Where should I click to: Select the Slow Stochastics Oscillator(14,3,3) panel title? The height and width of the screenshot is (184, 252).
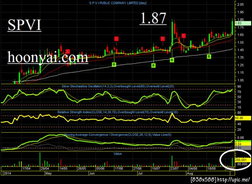click(x=118, y=86)
